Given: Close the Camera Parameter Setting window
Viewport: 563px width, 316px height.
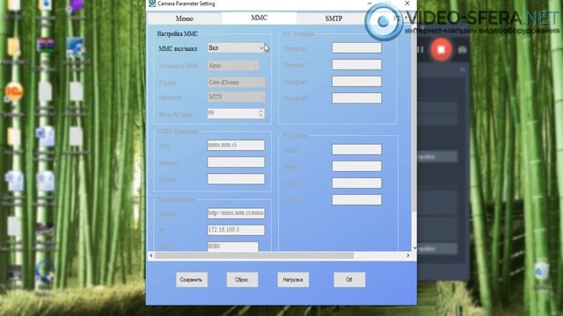Looking at the screenshot, I should coord(407,4).
